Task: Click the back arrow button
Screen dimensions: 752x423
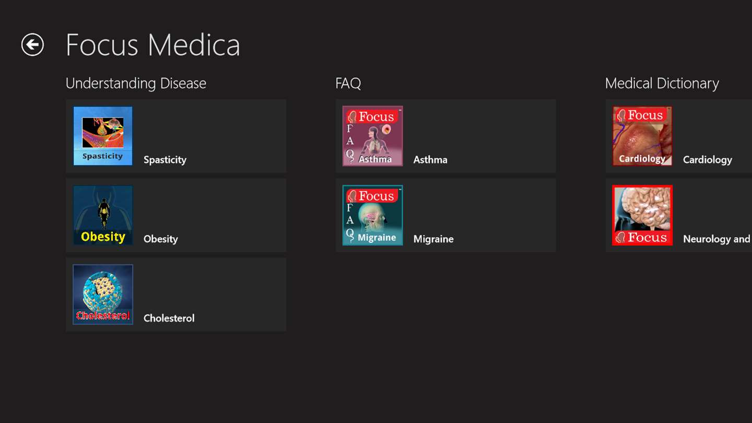Action: coord(32,45)
